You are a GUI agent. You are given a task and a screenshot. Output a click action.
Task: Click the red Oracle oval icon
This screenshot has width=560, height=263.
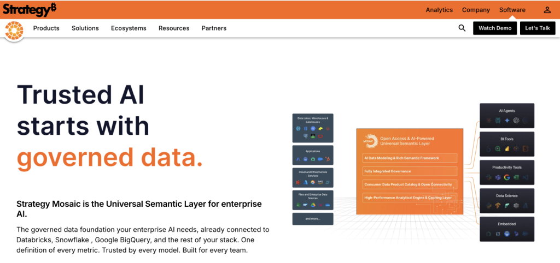coord(320,136)
